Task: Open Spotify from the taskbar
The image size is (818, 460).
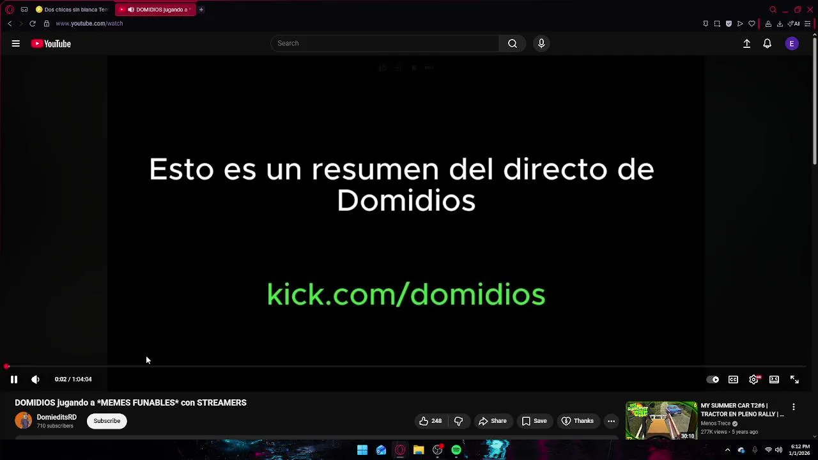Action: (456, 450)
